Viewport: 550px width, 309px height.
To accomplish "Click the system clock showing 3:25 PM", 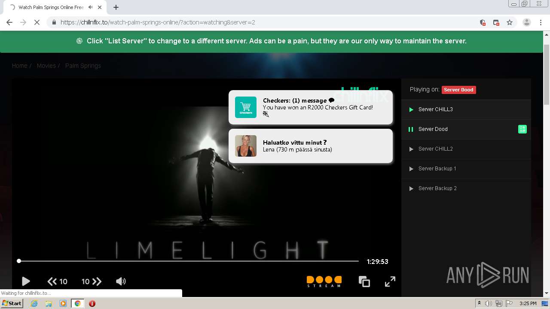I will [x=528, y=303].
